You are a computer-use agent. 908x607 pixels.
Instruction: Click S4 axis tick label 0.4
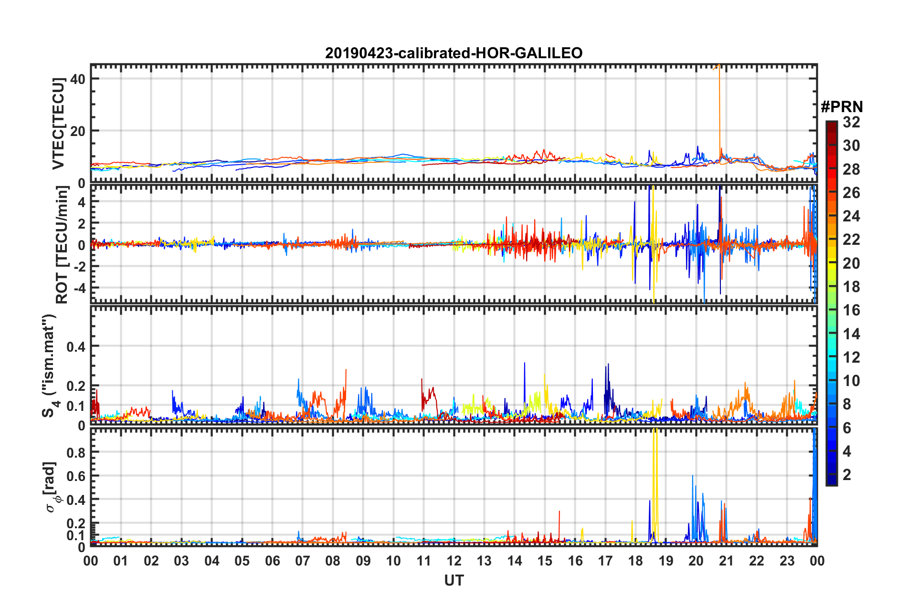pyautogui.click(x=76, y=347)
